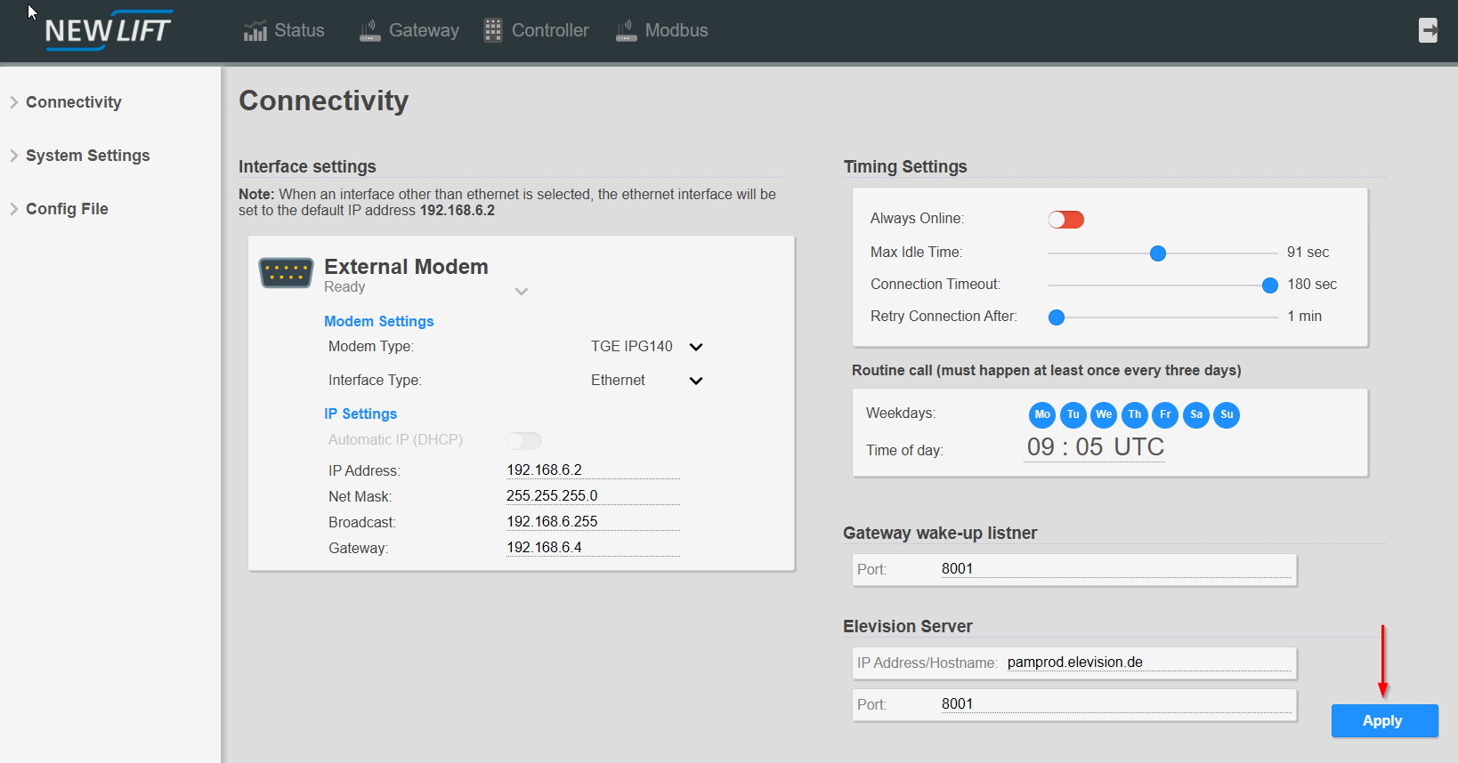Toggle the Always Online switch
The image size is (1458, 763).
pos(1065,220)
